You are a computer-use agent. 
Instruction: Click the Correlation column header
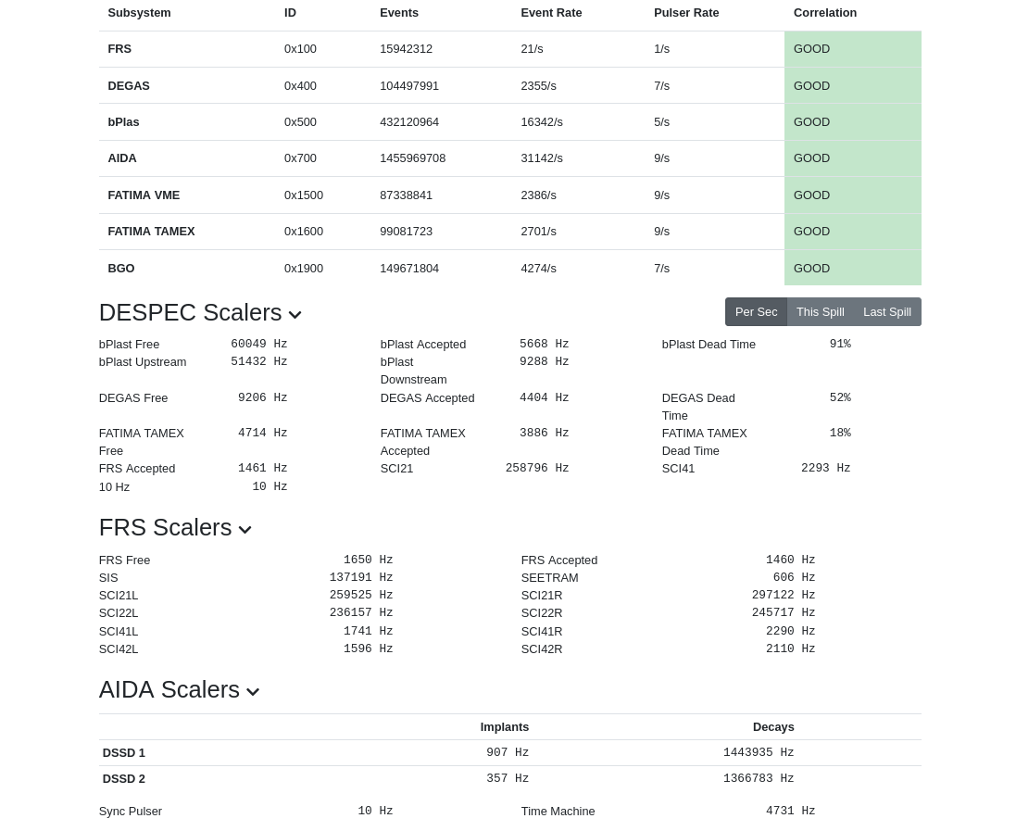tap(824, 13)
